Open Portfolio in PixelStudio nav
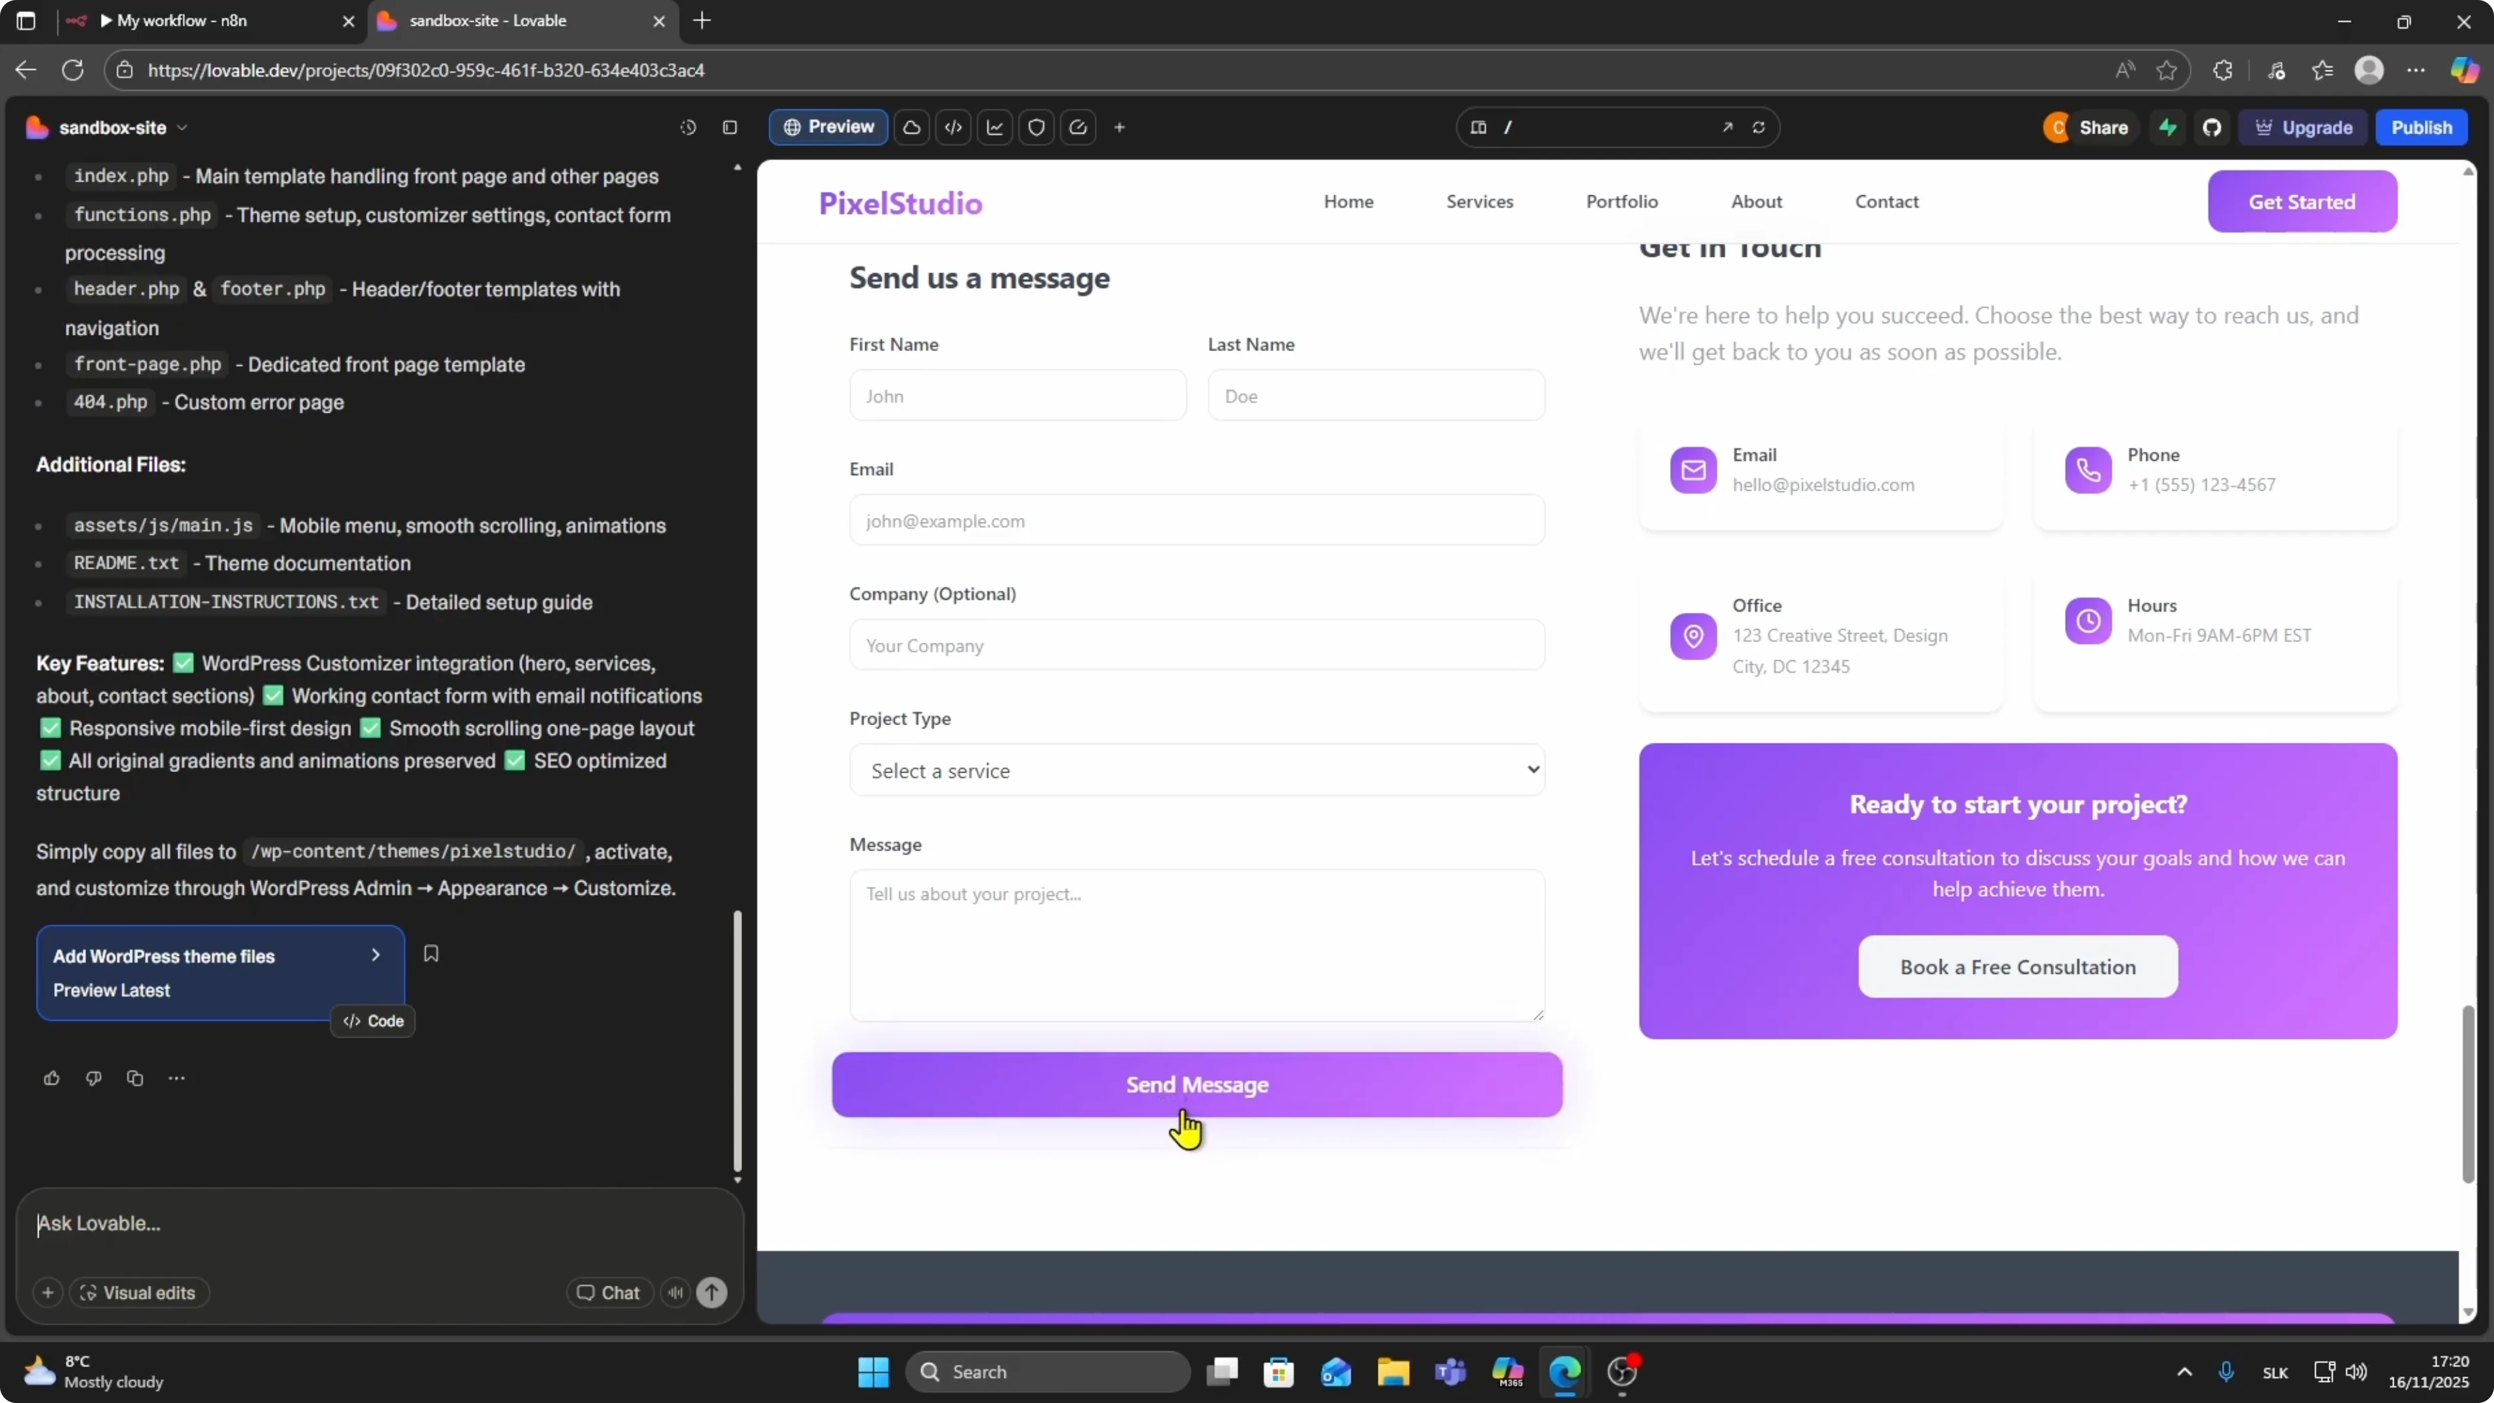 tap(1622, 201)
